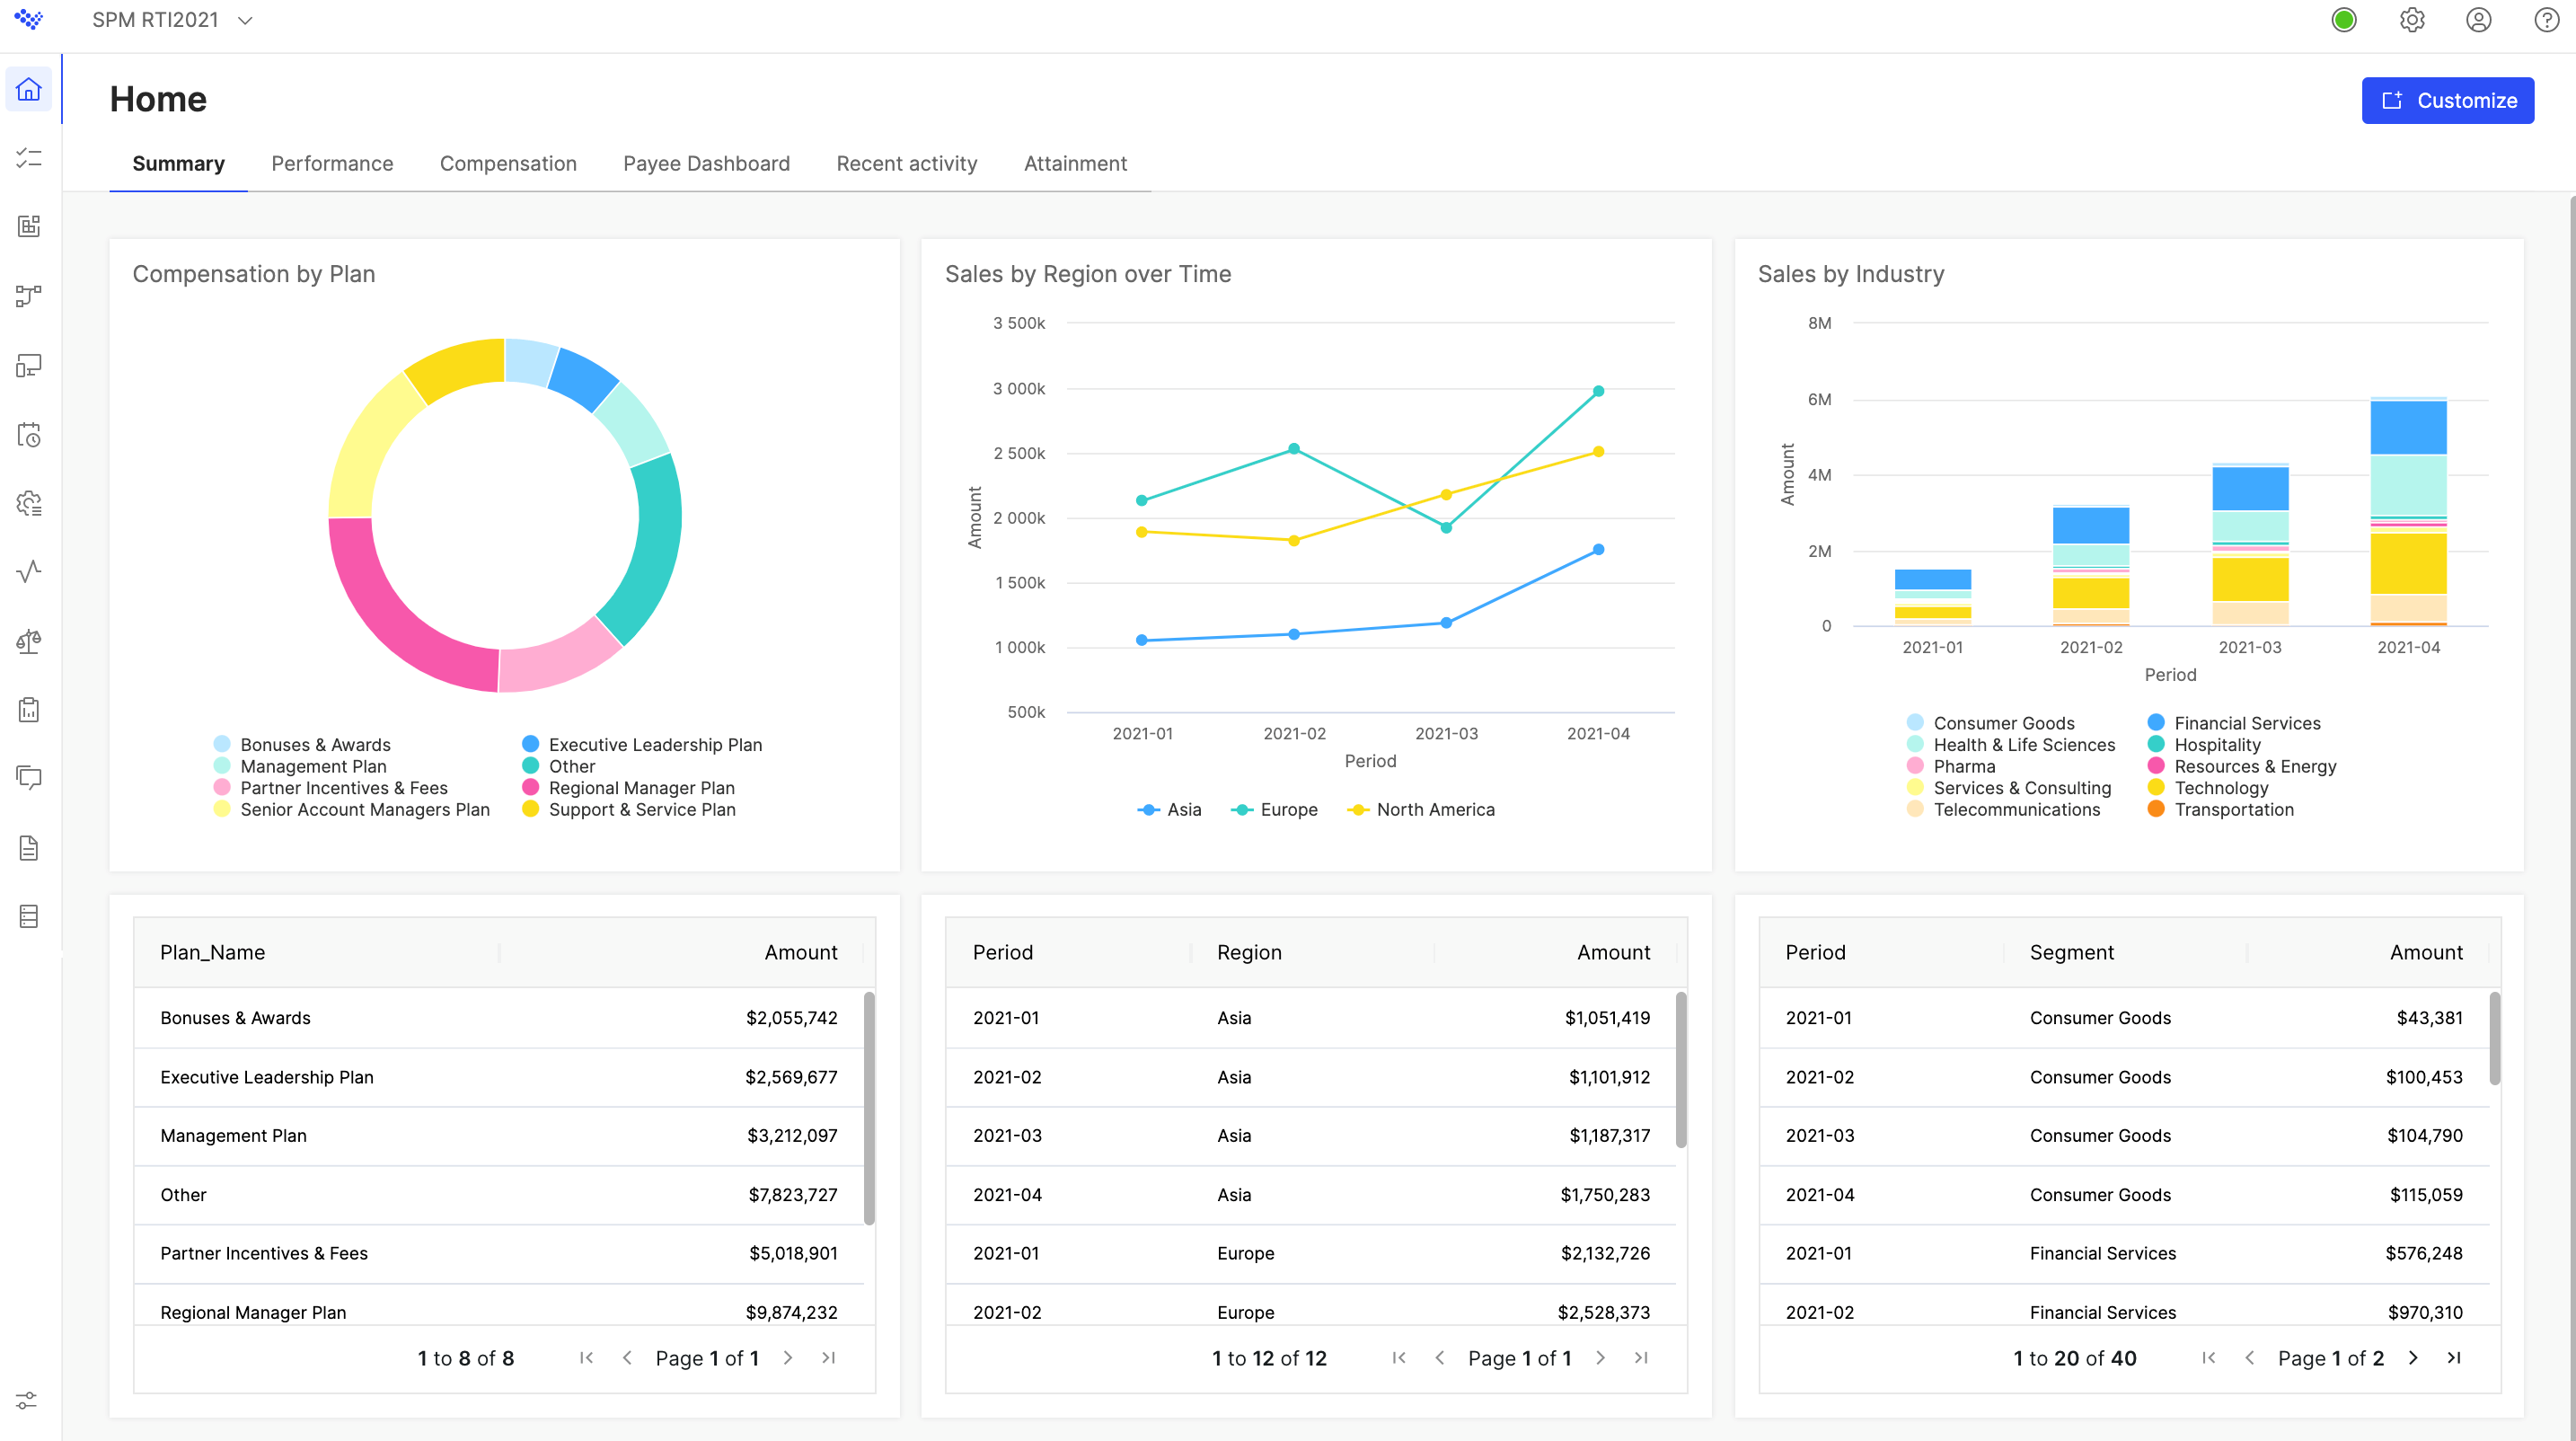Open the help question mark icon
Image resolution: width=2576 pixels, height=1441 pixels.
pos(2546,20)
